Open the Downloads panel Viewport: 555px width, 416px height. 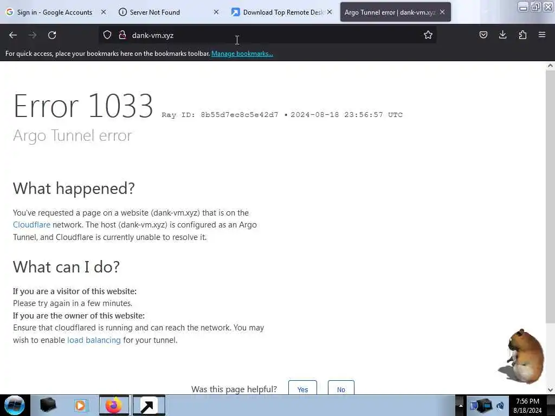pyautogui.click(x=502, y=35)
